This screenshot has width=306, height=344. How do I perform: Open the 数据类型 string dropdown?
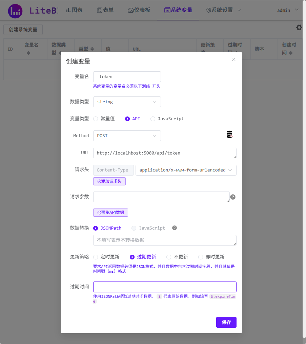[127, 102]
